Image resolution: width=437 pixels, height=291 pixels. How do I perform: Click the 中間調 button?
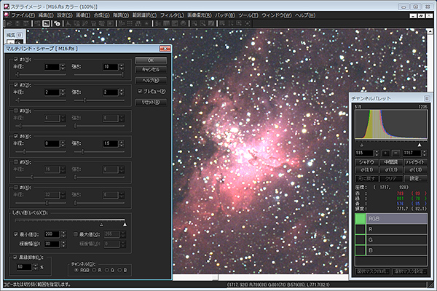coord(390,162)
